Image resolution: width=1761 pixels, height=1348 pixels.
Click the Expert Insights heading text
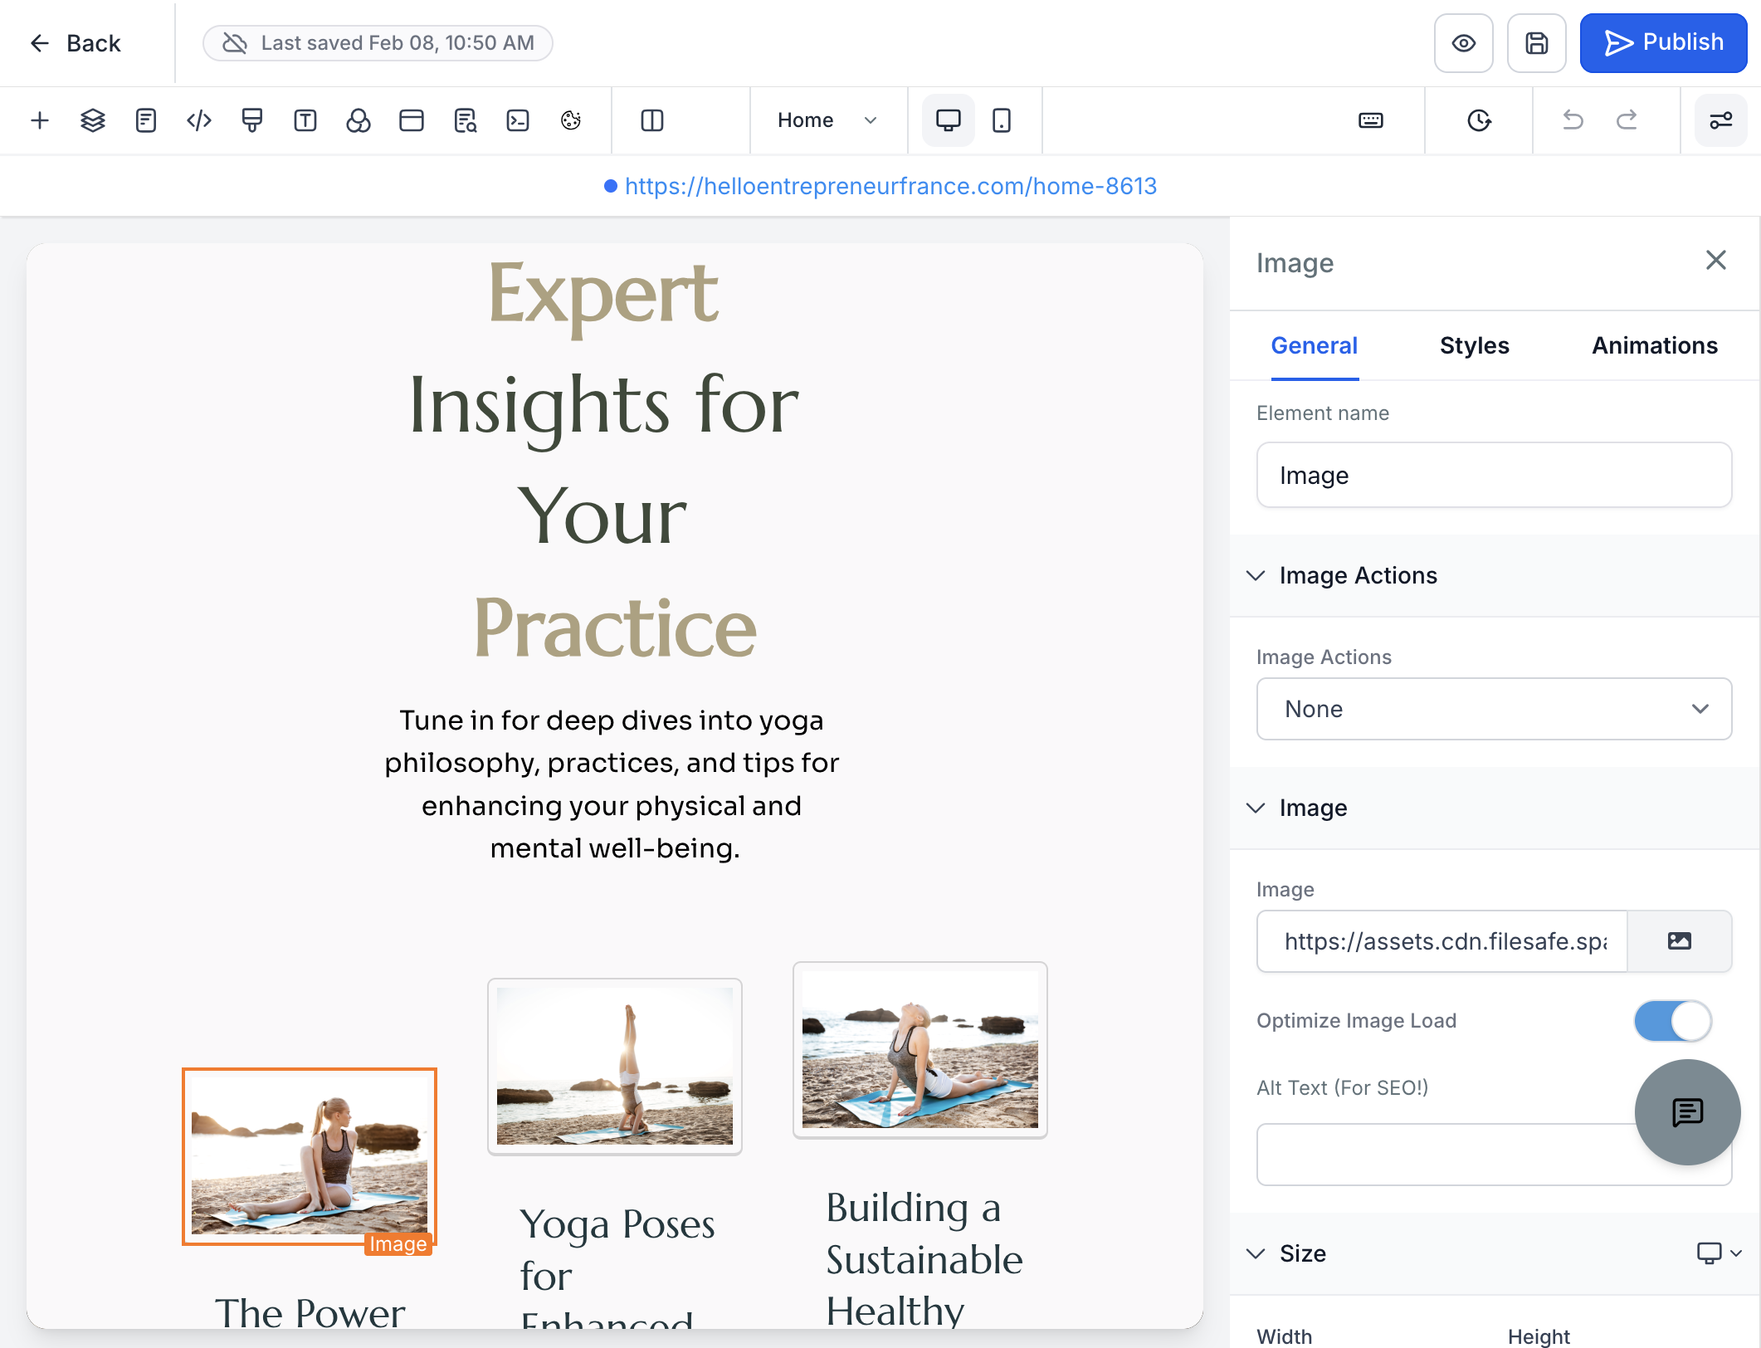coord(604,459)
